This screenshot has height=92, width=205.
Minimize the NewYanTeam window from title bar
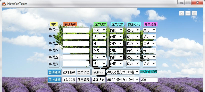pyautogui.click(x=181, y=2)
